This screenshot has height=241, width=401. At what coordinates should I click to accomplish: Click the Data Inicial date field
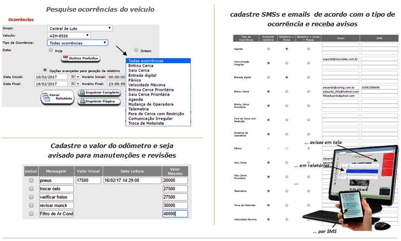tap(51, 77)
